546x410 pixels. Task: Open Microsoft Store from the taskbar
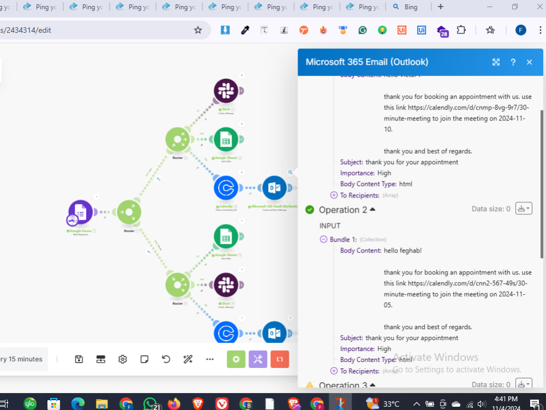(x=54, y=404)
